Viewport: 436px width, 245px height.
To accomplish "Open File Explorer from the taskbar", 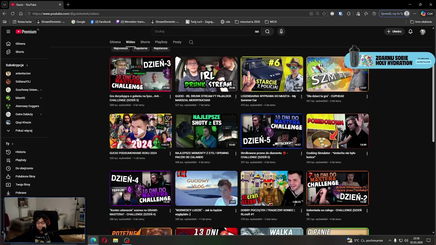I will coord(115,240).
